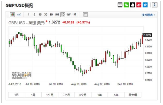Show the 1周 time range

pyautogui.click(x=33, y=95)
